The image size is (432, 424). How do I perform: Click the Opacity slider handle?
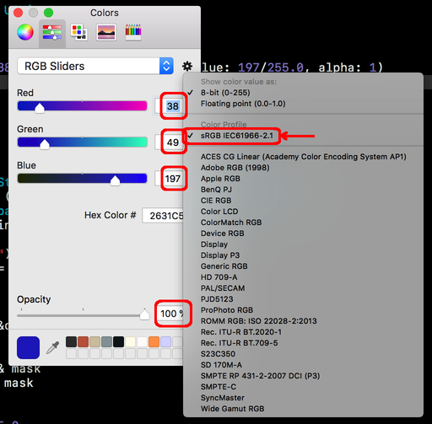(x=144, y=314)
